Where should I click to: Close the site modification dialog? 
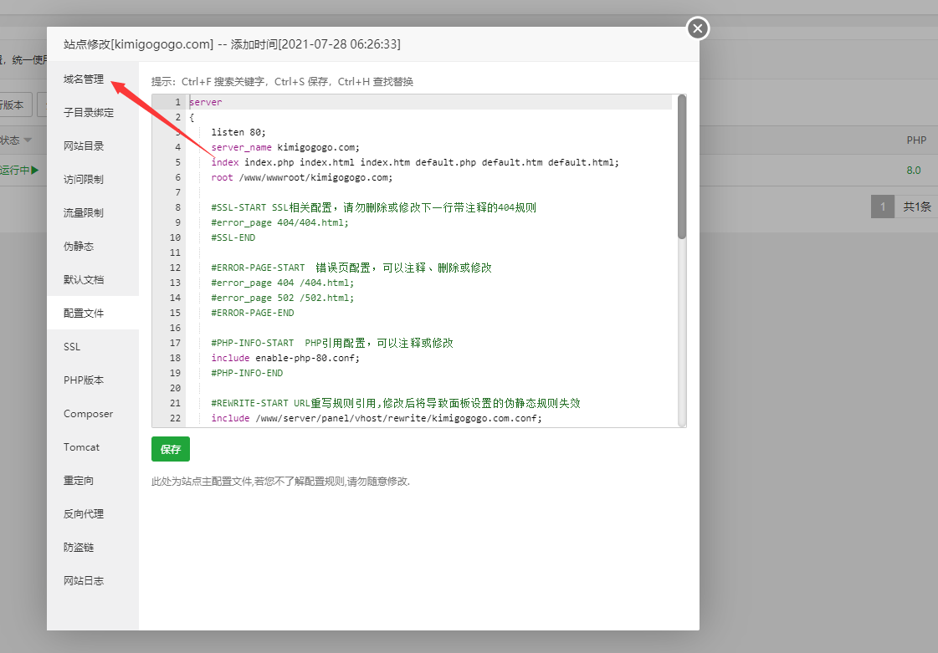[698, 28]
